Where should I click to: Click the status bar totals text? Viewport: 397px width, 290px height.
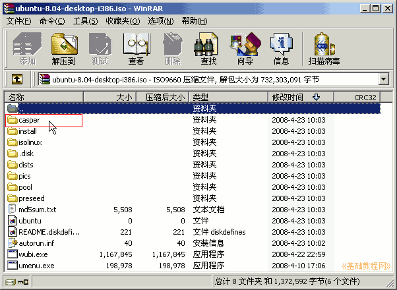pyautogui.click(x=288, y=281)
